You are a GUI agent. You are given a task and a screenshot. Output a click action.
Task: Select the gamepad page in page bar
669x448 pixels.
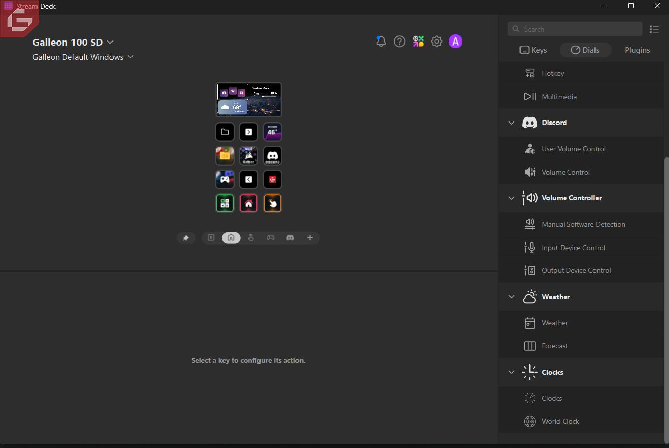point(270,238)
